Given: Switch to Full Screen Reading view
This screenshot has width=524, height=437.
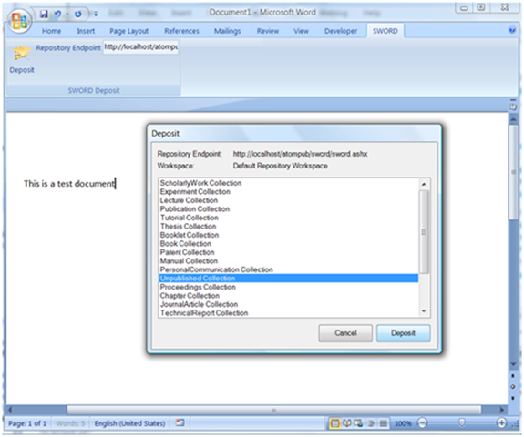Looking at the screenshot, I should click(x=347, y=423).
